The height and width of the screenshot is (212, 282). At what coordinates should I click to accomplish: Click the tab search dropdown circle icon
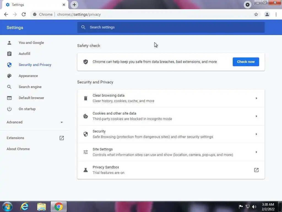coord(248,5)
